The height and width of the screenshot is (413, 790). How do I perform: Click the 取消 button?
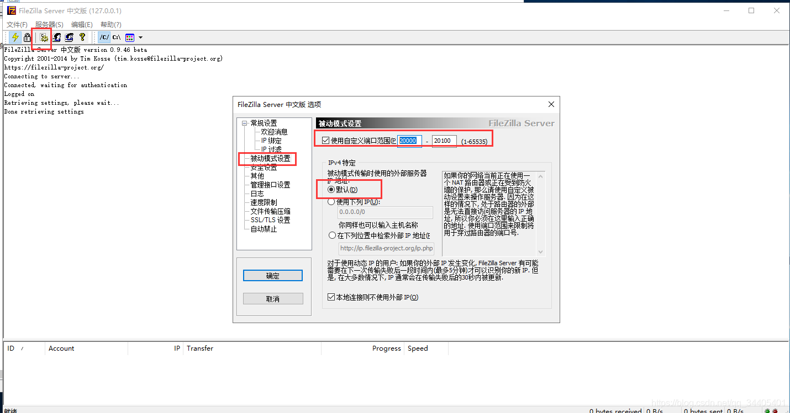pyautogui.click(x=273, y=298)
